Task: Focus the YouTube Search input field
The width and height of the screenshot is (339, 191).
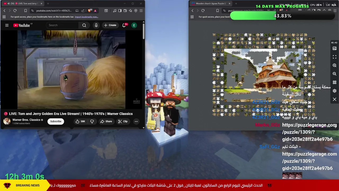Action: pos(63,25)
